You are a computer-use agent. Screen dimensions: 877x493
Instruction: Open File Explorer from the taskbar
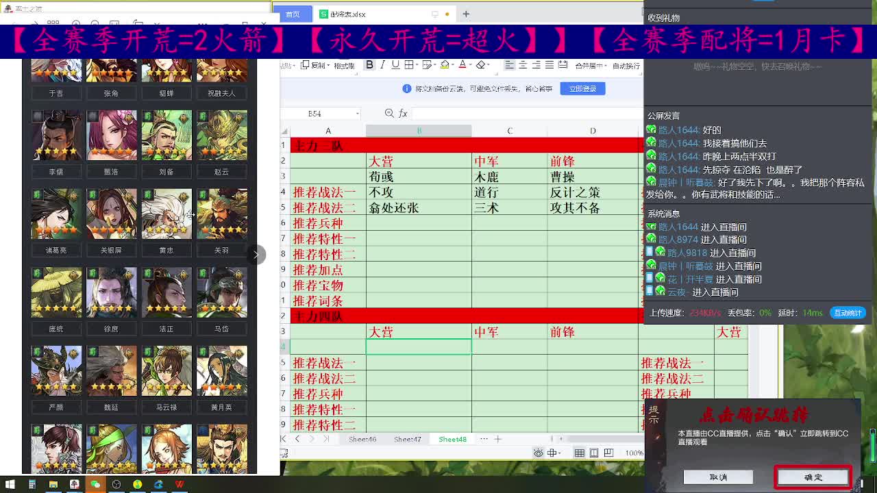[53, 485]
